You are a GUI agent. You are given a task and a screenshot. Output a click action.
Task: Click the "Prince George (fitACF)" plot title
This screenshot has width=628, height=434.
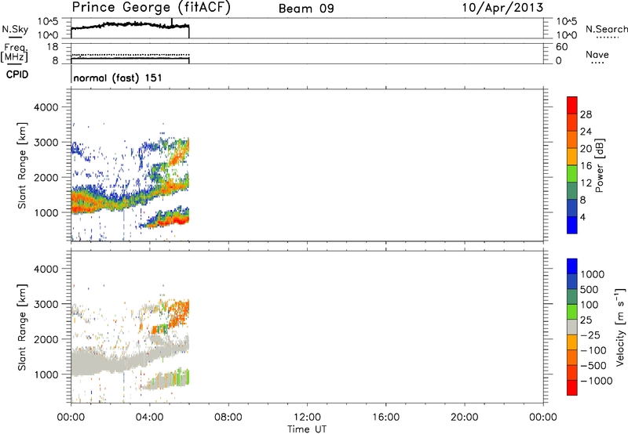pos(151,8)
